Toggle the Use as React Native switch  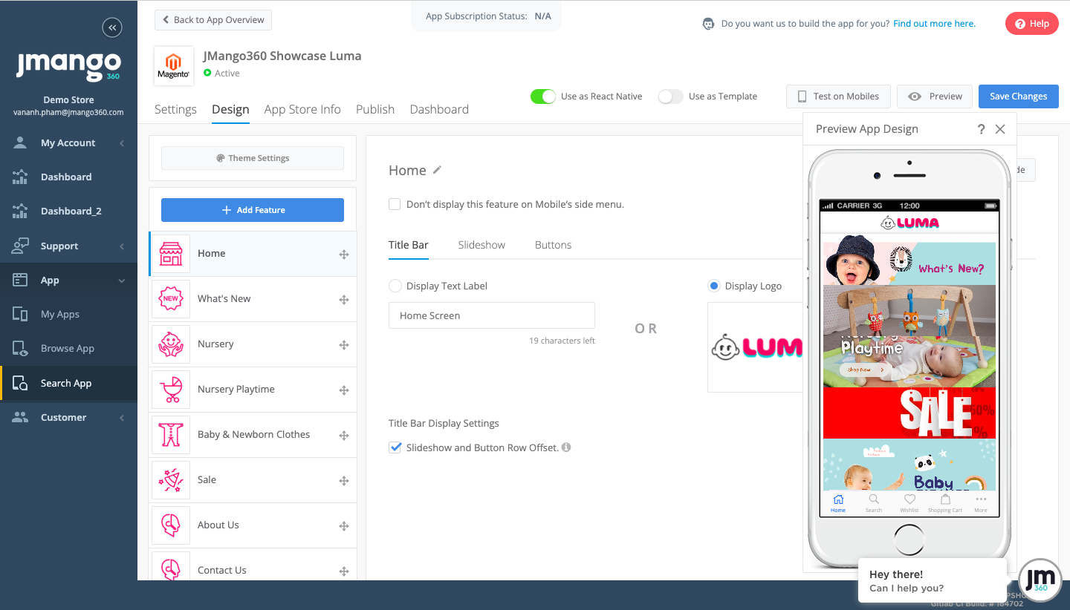coord(542,96)
